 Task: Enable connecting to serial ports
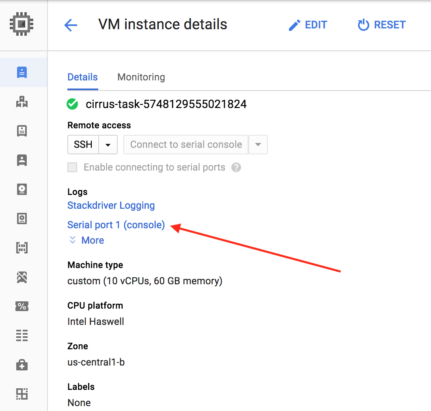click(x=72, y=167)
